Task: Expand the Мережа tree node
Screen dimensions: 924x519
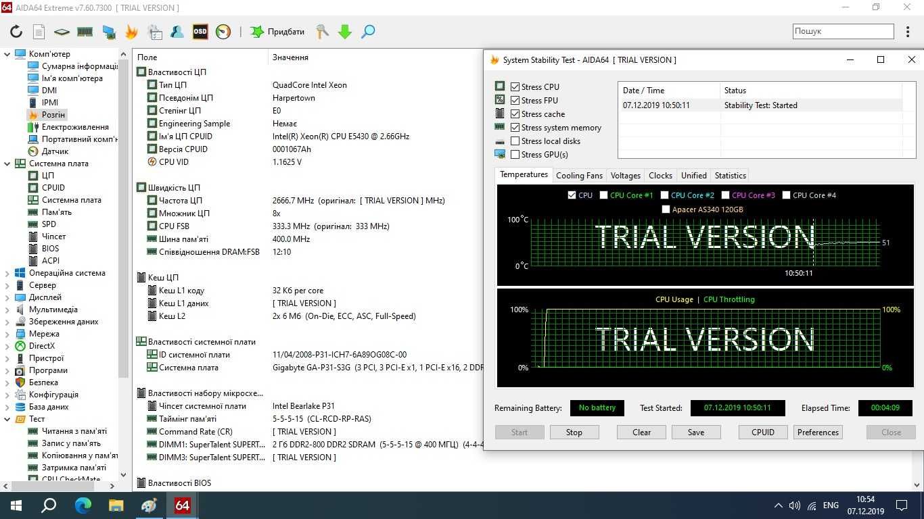Action: (x=7, y=334)
